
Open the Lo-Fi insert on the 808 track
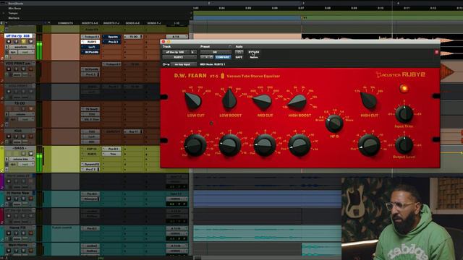90,47
